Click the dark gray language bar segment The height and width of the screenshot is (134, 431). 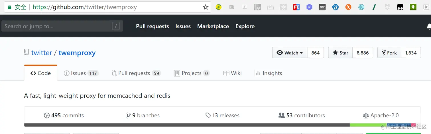(x=187, y=125)
